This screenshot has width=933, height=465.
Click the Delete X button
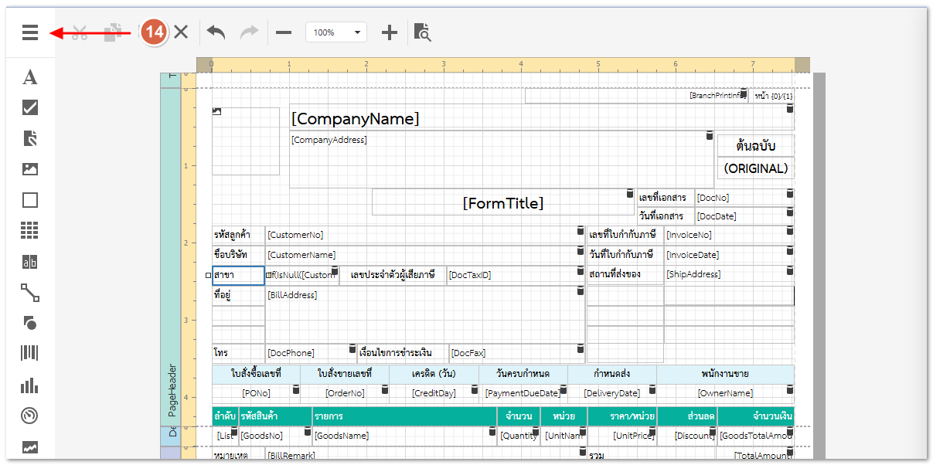click(181, 32)
